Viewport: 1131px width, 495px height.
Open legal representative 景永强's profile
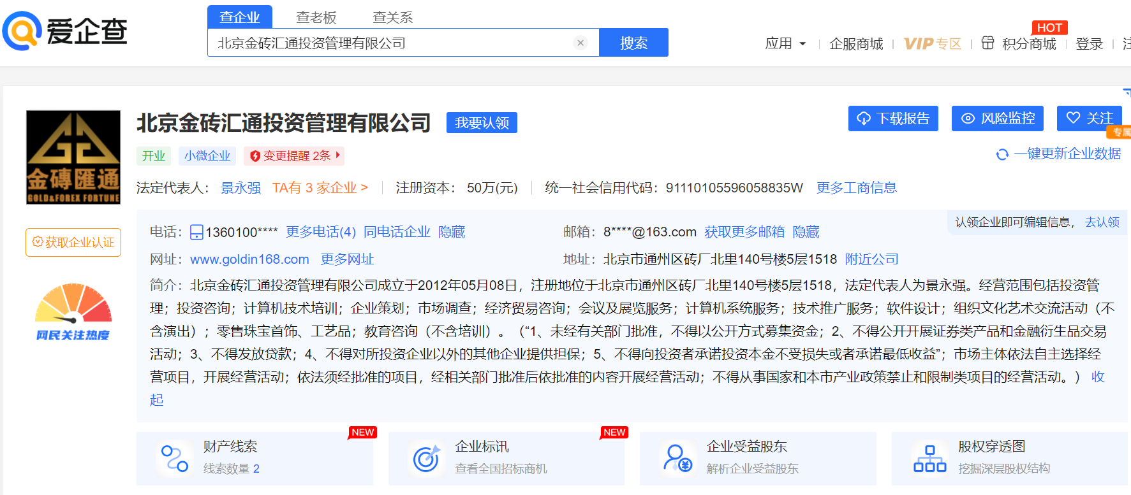240,187
